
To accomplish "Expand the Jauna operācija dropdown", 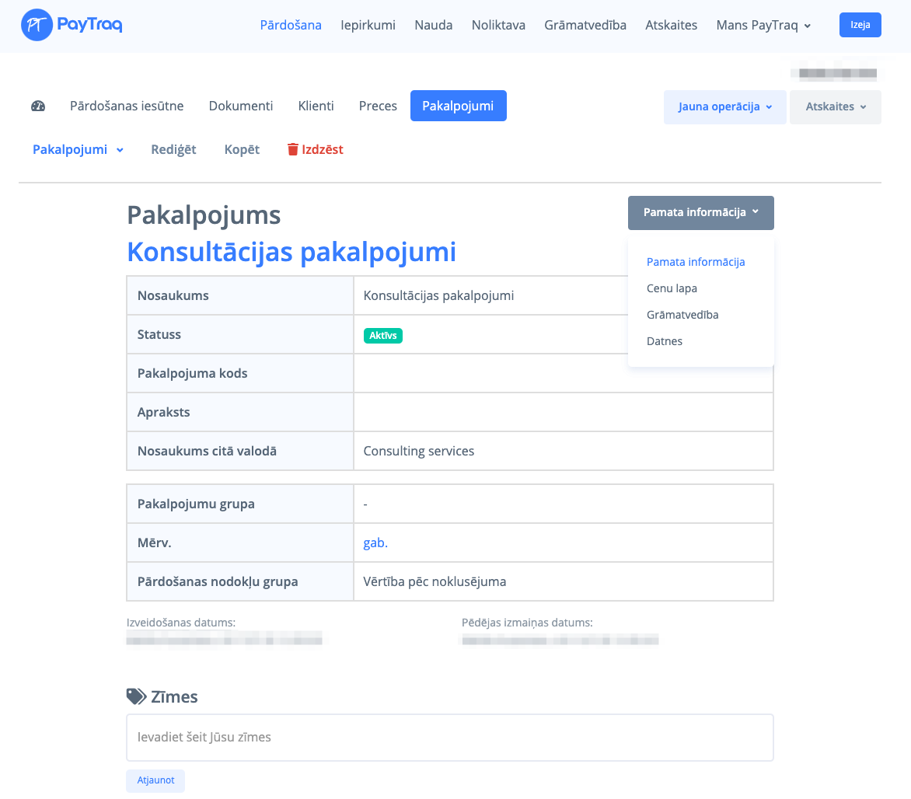I will tap(724, 107).
